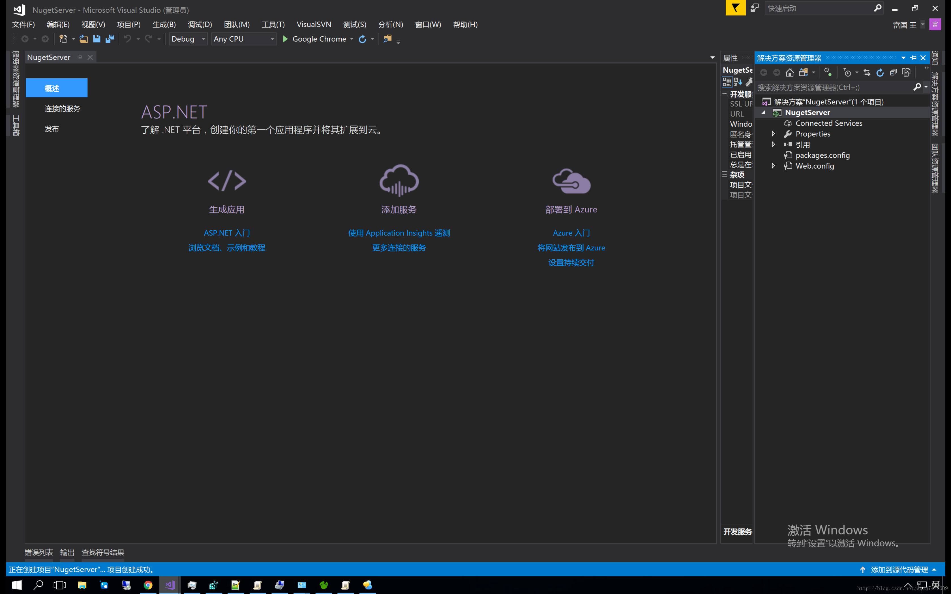Screen dimensions: 951x594
Task: Open the 工具(T) menu
Action: (273, 24)
